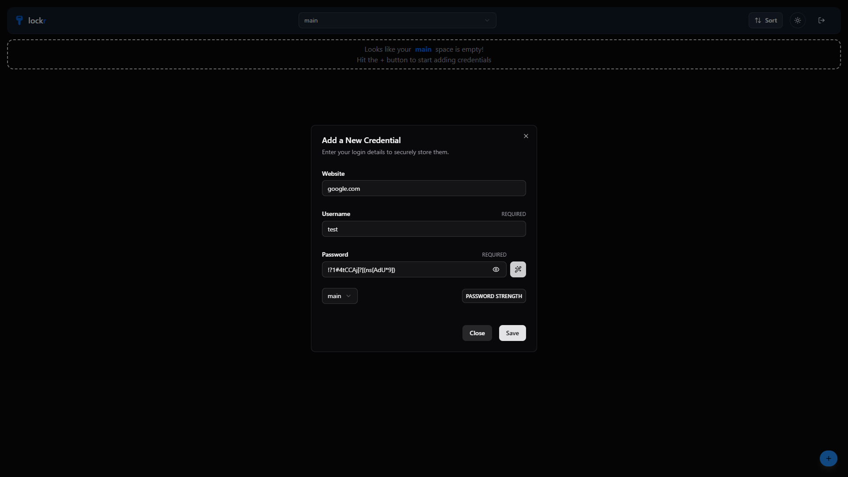Screen dimensions: 848x477
Task: Open the Sort options button
Action: point(765,20)
